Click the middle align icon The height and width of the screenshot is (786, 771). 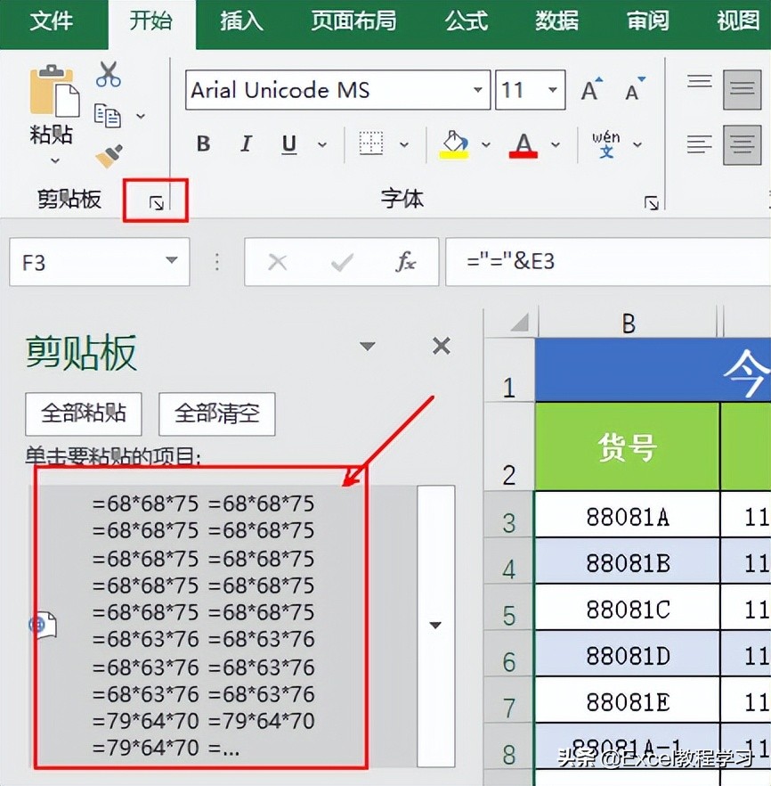coord(742,89)
